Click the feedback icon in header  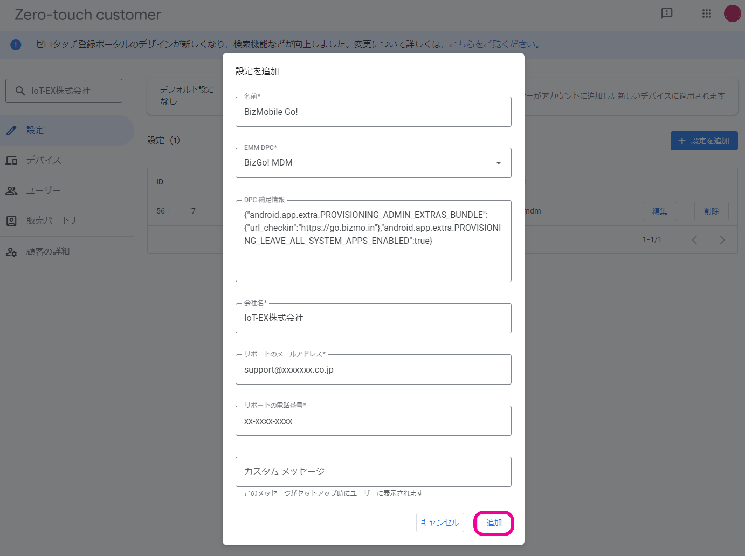667,13
